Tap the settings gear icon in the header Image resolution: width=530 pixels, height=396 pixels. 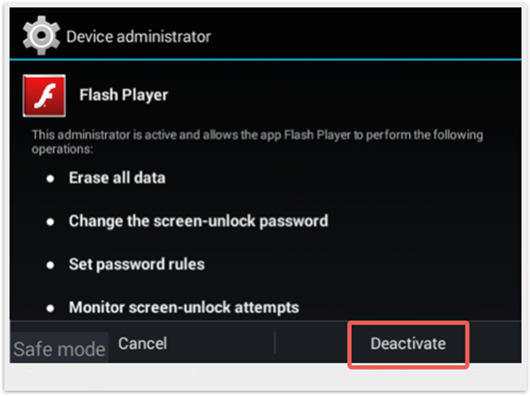[41, 36]
